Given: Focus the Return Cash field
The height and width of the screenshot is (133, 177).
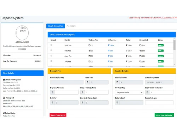Looking at the screenshot, I should click(131, 102).
